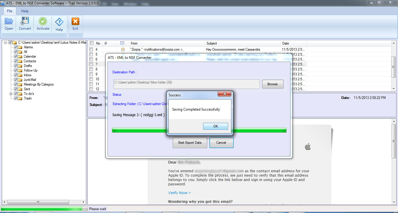Click the Start Export Data button

point(190,143)
